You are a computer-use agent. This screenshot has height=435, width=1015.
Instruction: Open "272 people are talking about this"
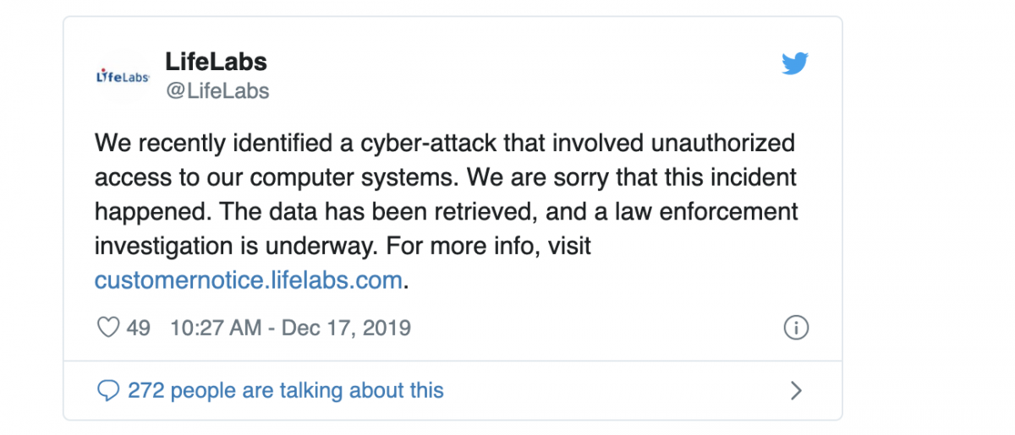(285, 390)
